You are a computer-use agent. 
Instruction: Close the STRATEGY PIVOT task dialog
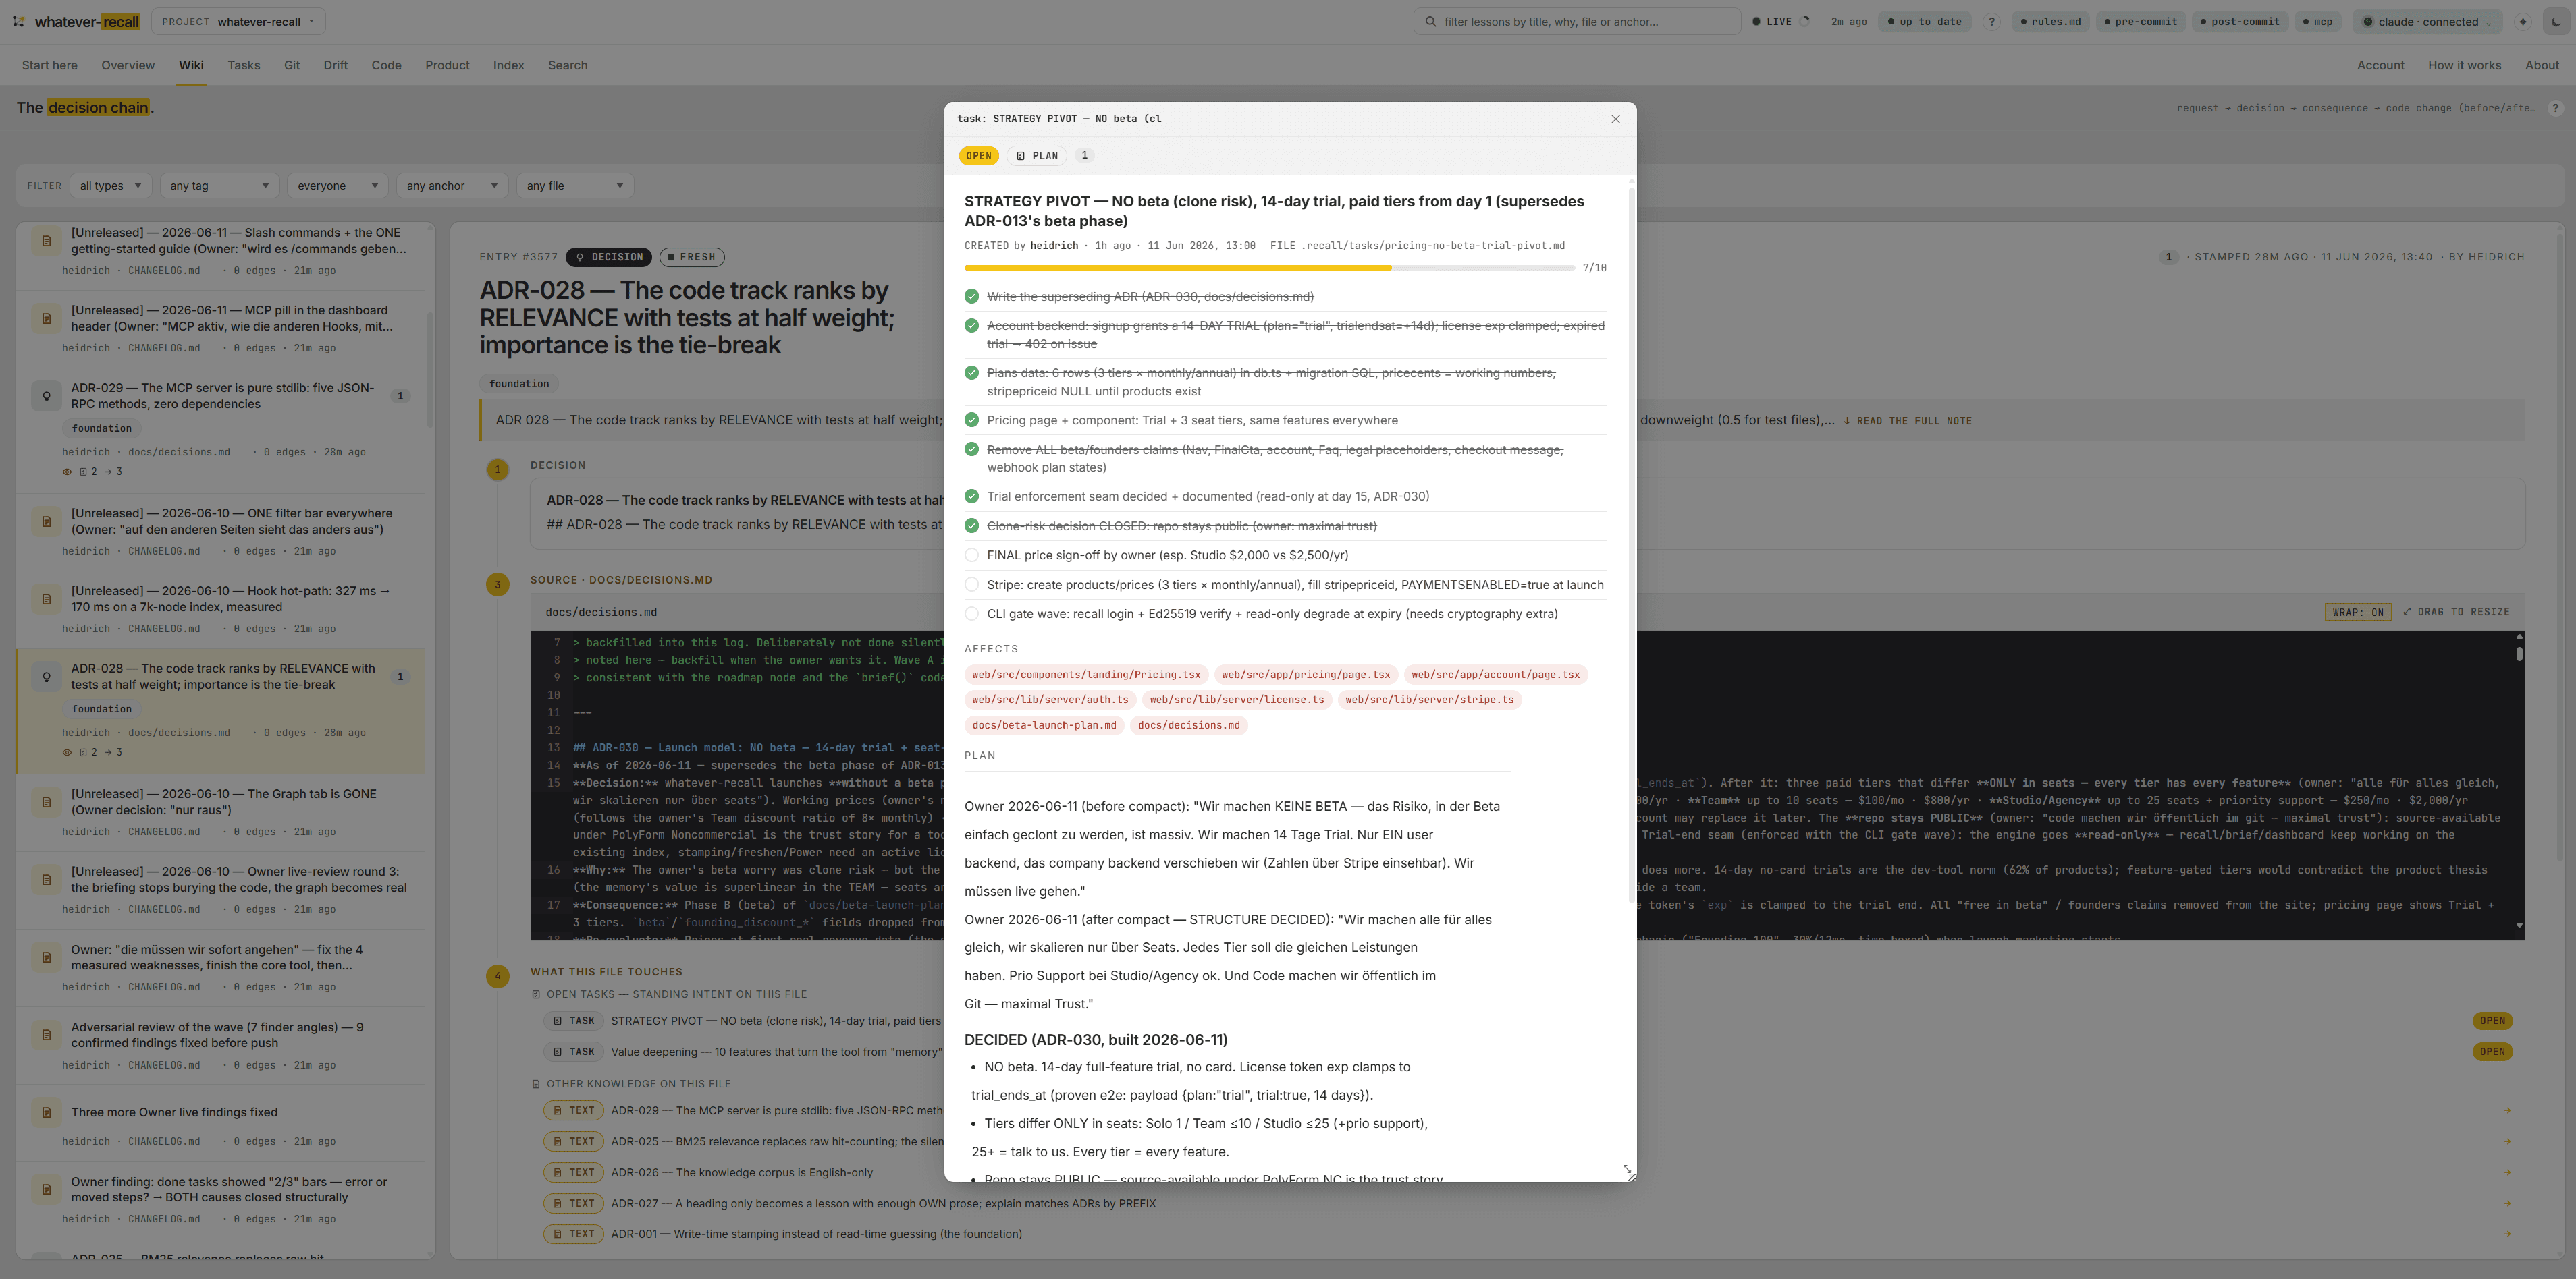[1615, 119]
